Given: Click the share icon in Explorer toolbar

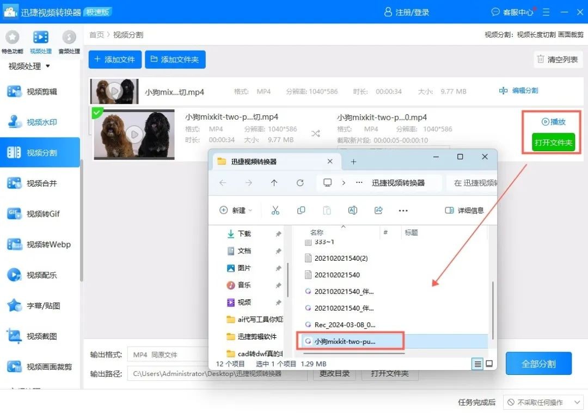Looking at the screenshot, I should [378, 211].
